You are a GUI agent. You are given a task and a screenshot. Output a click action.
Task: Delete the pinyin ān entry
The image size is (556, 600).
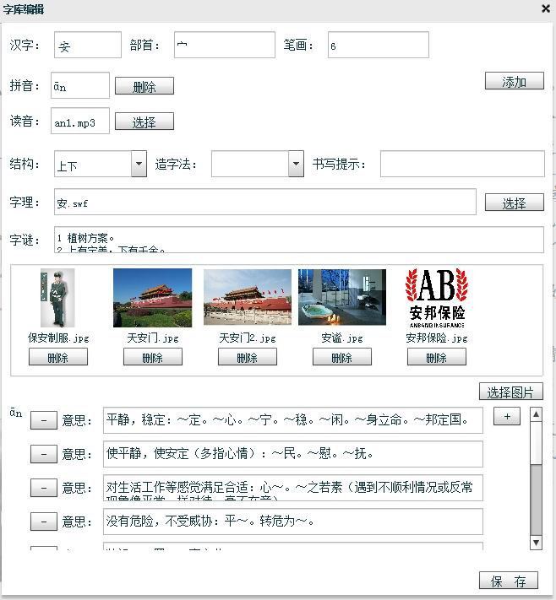(144, 87)
